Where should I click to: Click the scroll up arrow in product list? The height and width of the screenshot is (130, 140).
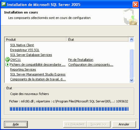132,40
